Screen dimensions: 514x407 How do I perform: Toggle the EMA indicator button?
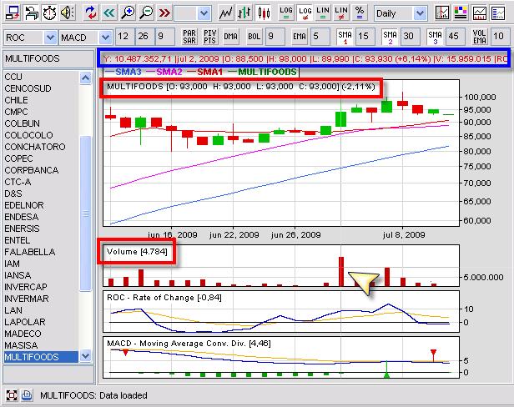coord(299,37)
